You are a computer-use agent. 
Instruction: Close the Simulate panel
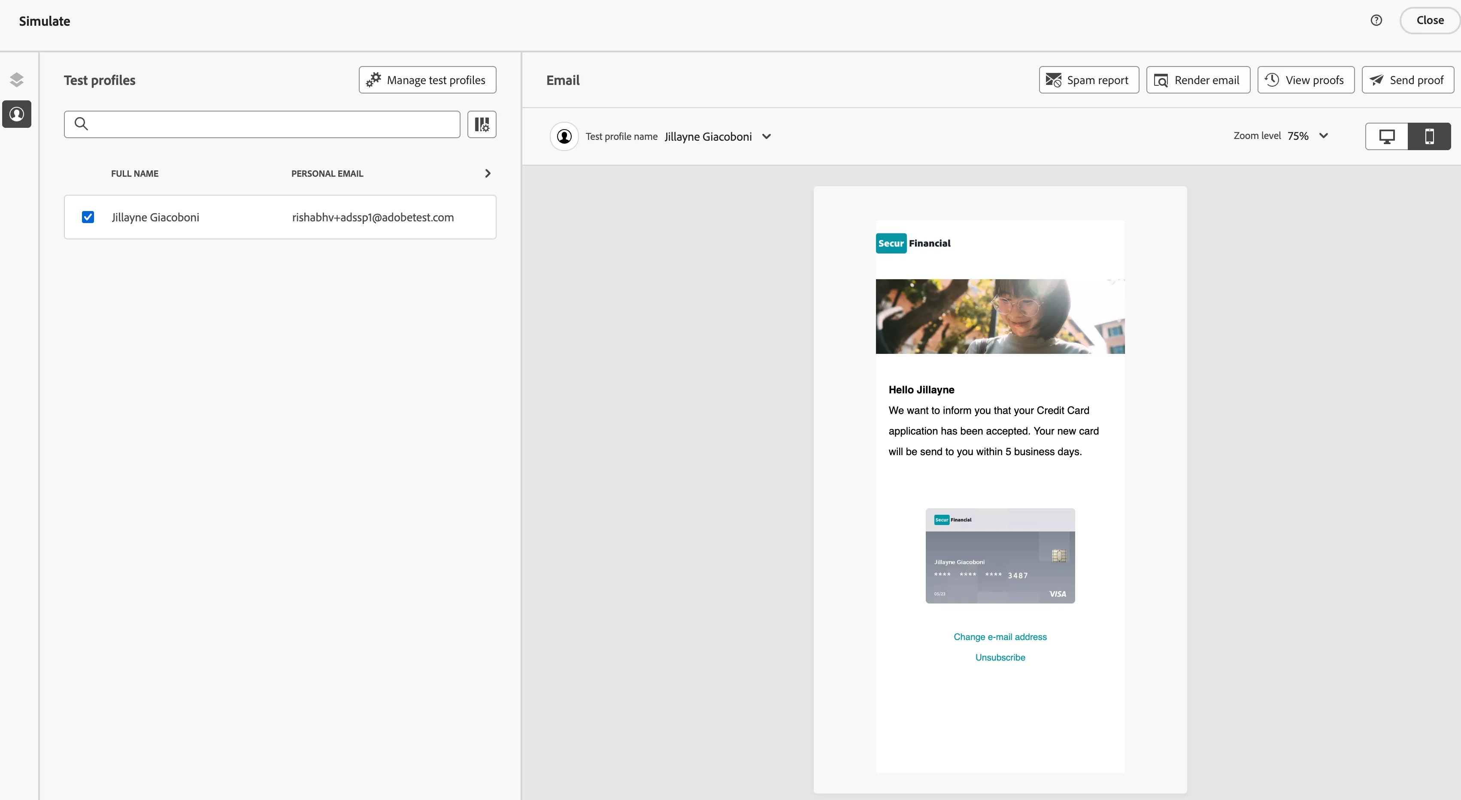1430,21
